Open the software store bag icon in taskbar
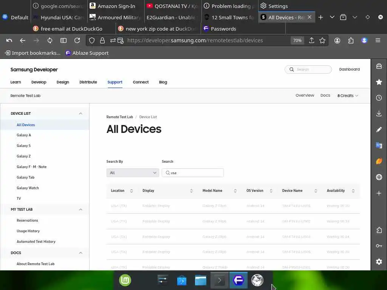The image size is (387, 290). pos(182,281)
